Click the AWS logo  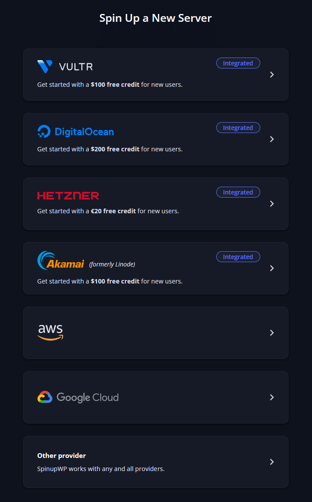pyautogui.click(x=50, y=332)
